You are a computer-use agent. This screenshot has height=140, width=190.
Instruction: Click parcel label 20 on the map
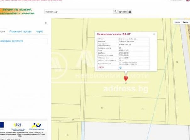coord(125,122)
